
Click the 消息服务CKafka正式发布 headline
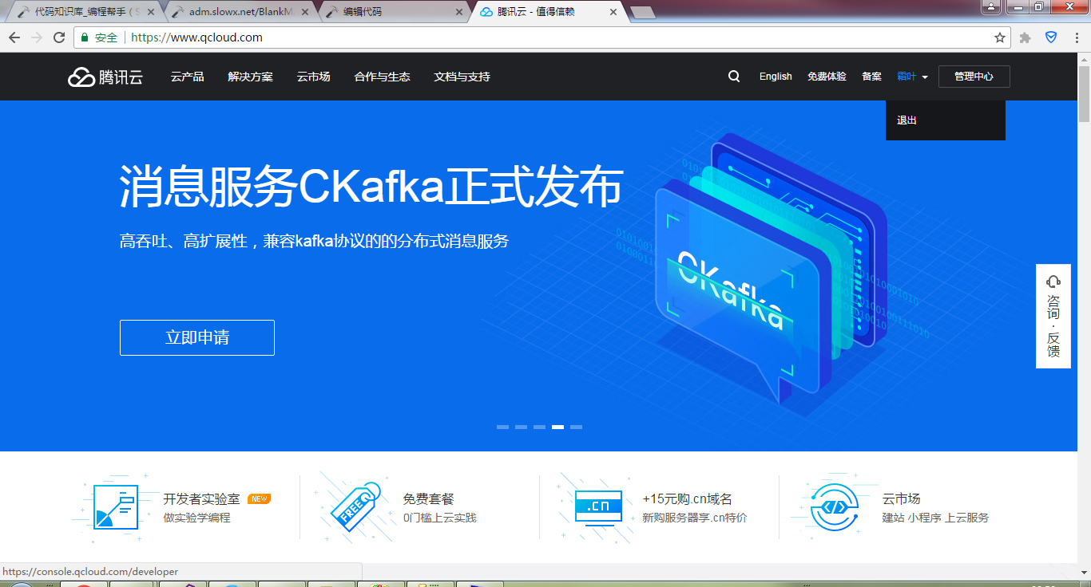pyautogui.click(x=371, y=187)
